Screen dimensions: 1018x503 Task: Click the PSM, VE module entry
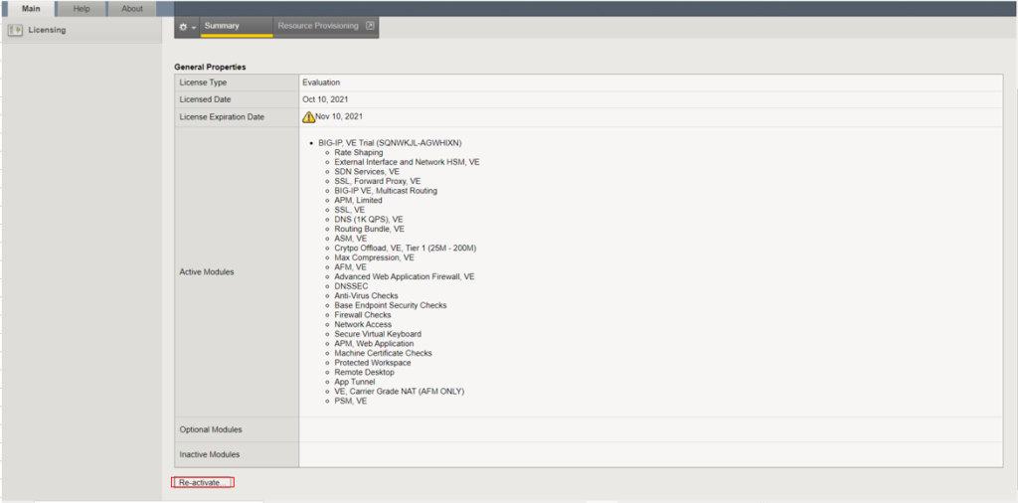click(351, 401)
